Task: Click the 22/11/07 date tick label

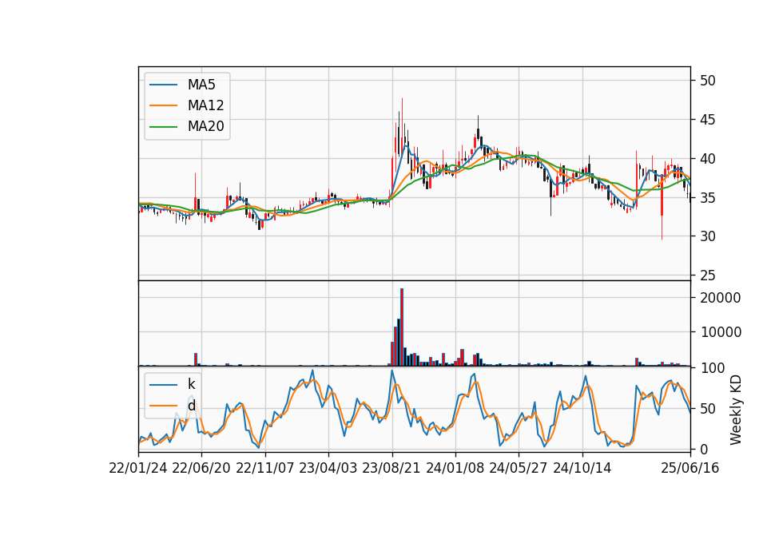Action: (265, 469)
